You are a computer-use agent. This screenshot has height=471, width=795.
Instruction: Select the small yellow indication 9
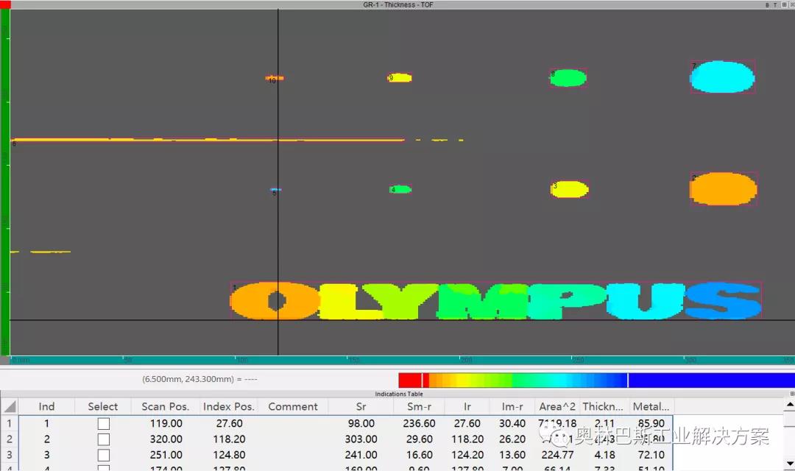[400, 77]
